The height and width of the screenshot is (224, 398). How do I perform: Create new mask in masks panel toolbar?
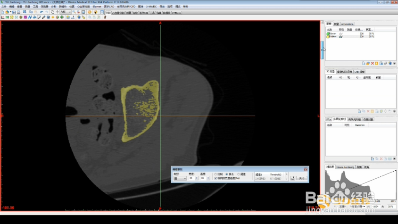364,63
